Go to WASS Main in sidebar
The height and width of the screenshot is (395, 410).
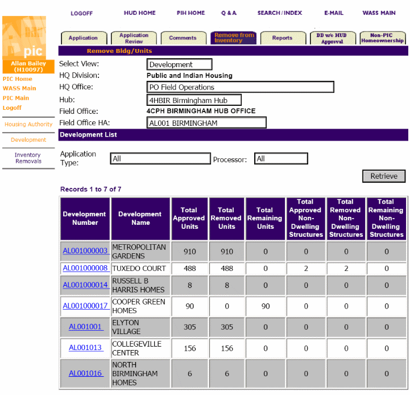coord(19,88)
